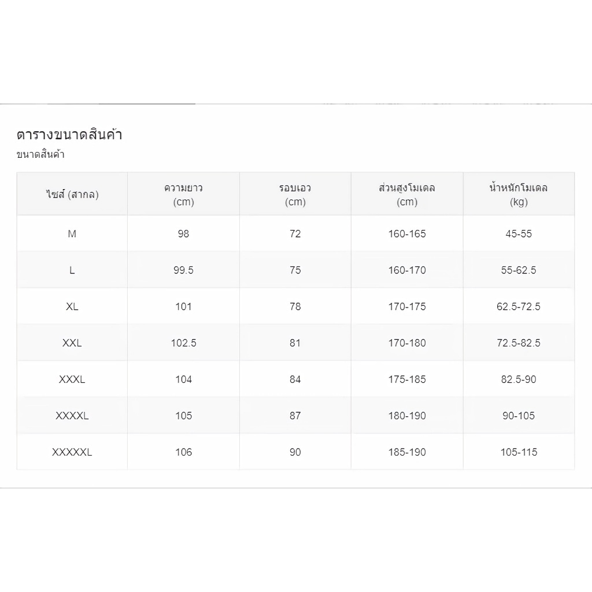The height and width of the screenshot is (592, 592).
Task: Click the XXXXXL size cell
Action: point(72,452)
